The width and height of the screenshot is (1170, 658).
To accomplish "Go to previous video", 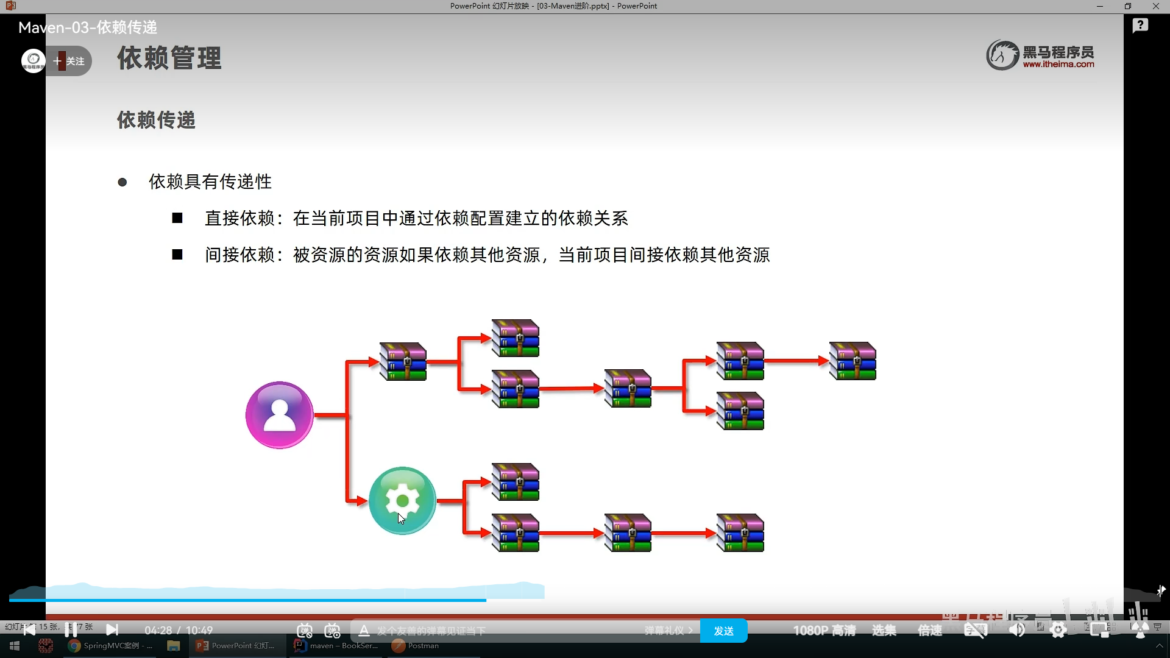I will coord(29,630).
